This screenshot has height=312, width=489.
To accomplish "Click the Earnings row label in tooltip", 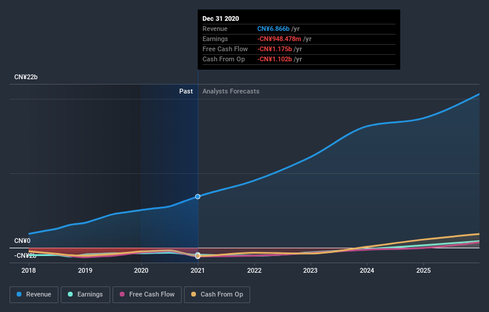I will coord(215,39).
